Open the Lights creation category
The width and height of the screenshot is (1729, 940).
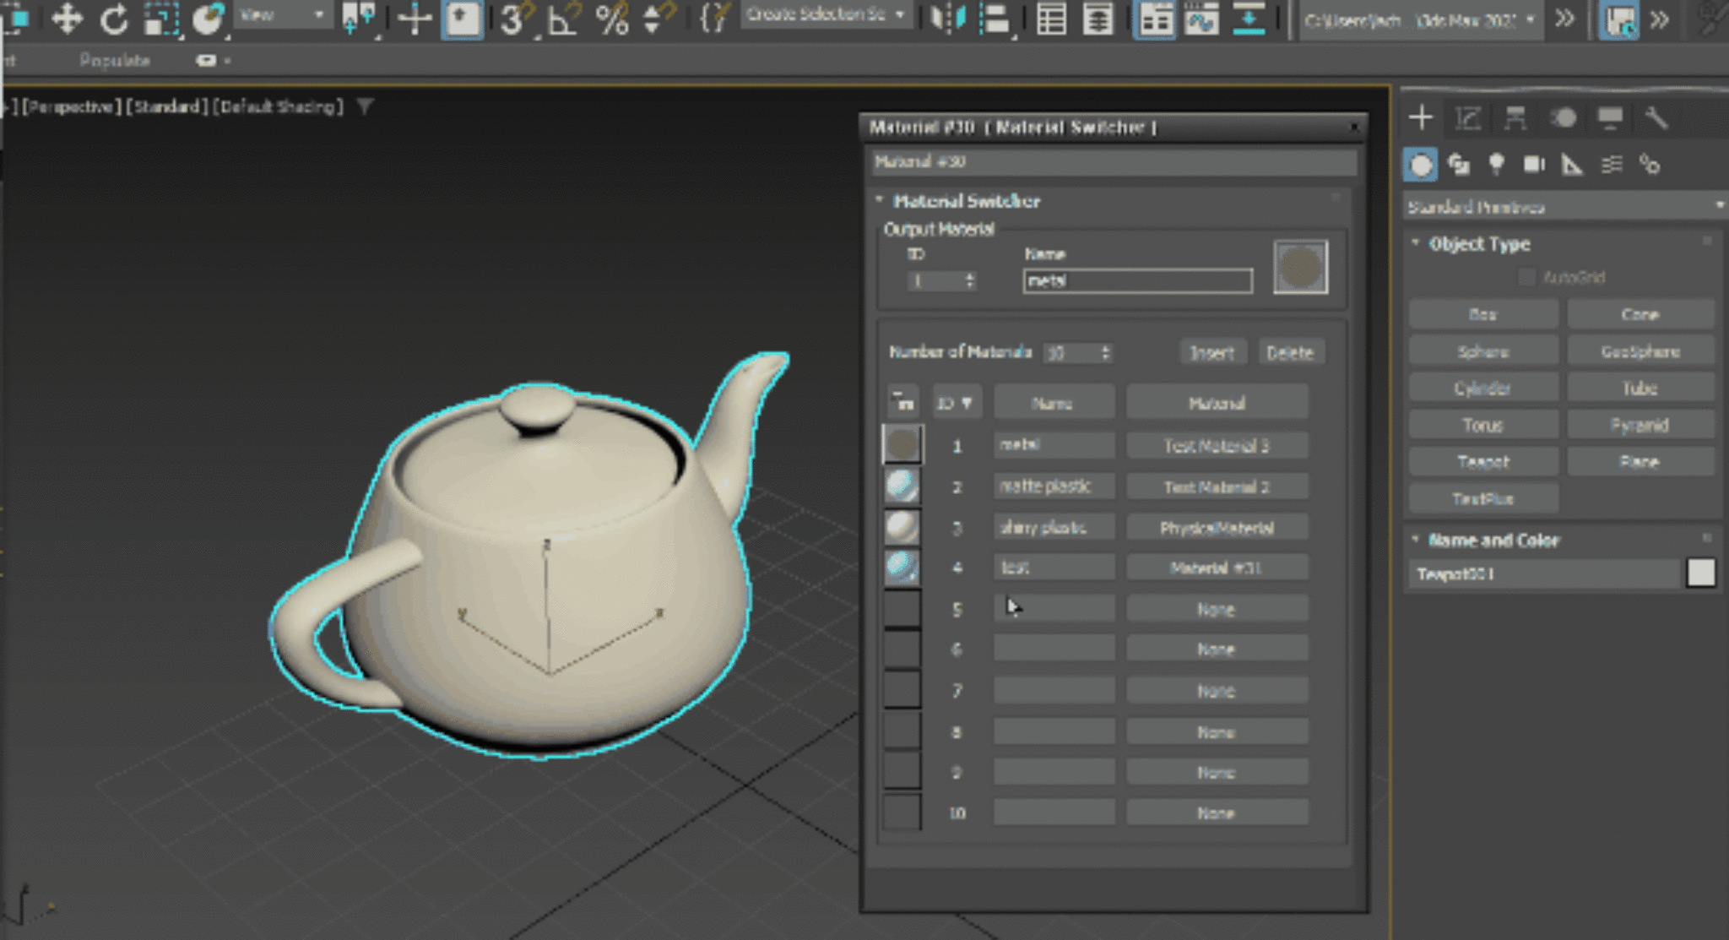click(x=1499, y=166)
